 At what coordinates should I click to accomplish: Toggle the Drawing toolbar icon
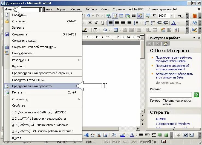140,16
